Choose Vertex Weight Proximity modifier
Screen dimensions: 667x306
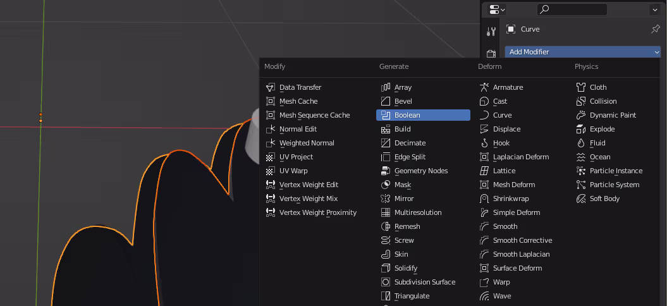pyautogui.click(x=317, y=212)
